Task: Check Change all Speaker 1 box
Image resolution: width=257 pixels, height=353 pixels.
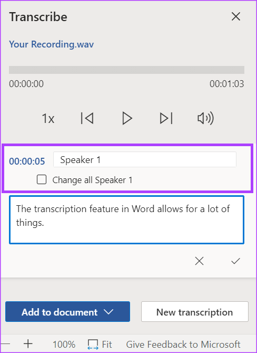Action: [42, 179]
